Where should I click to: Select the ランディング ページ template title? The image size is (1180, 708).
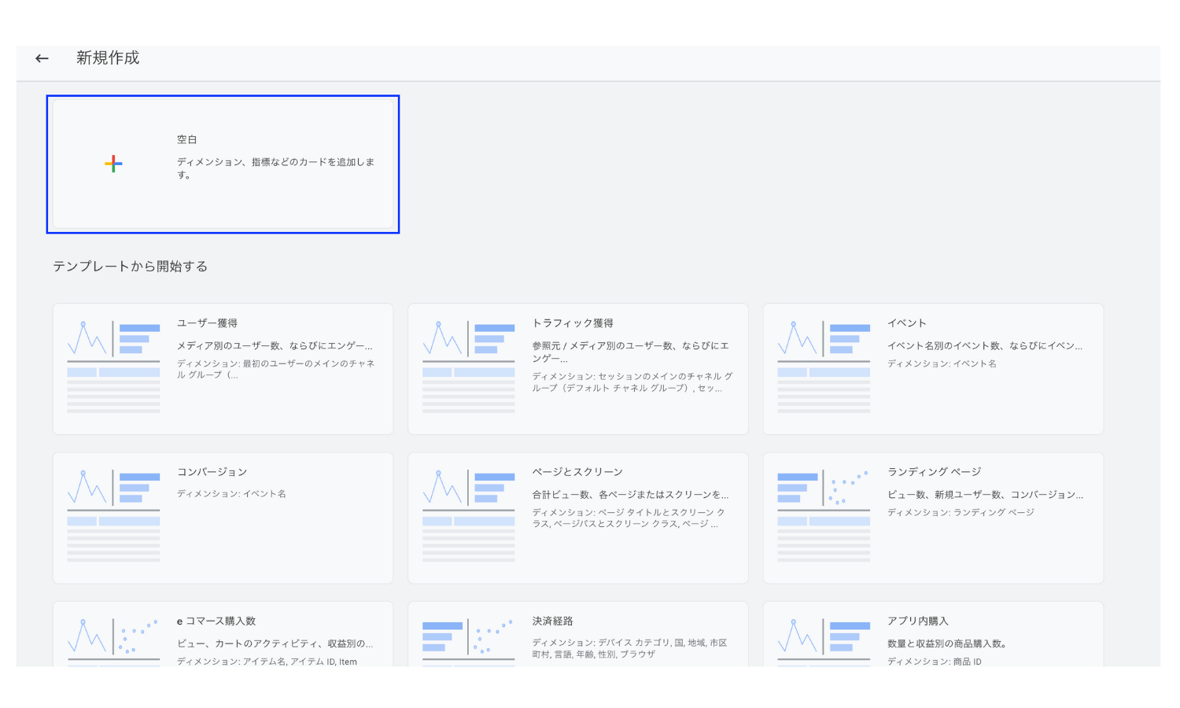[x=935, y=472]
